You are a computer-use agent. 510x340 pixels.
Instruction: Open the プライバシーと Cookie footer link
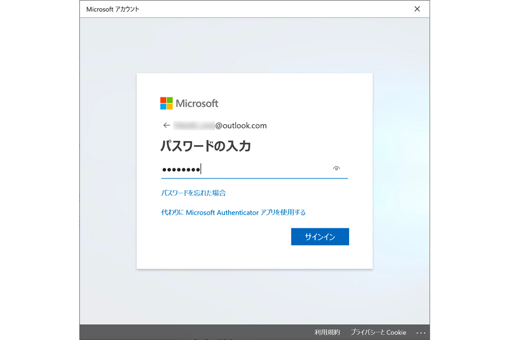378,333
